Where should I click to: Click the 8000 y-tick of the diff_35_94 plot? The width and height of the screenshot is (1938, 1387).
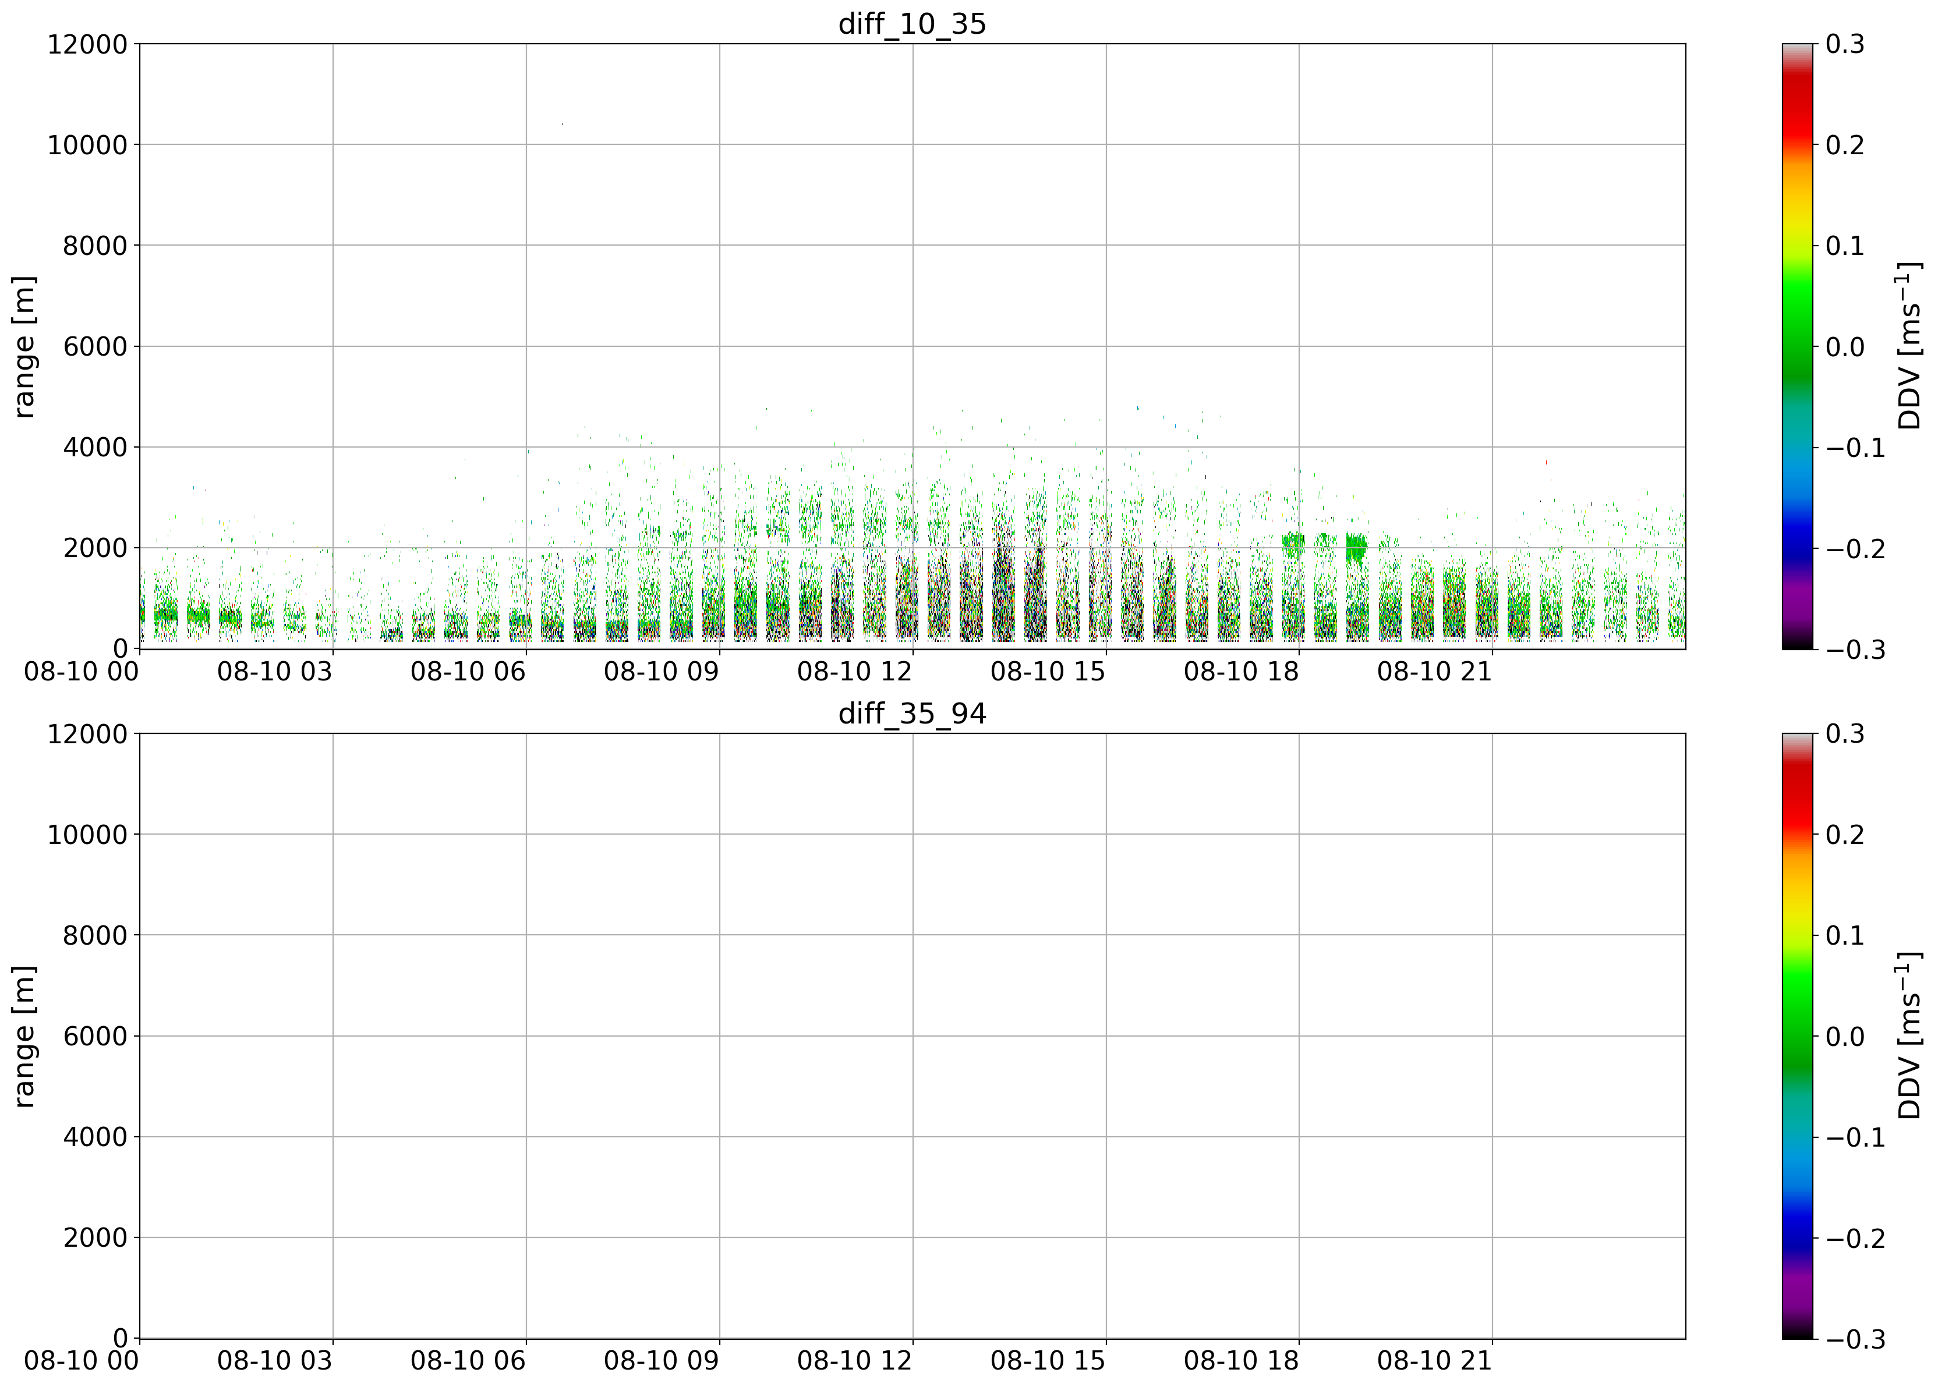coord(95,935)
